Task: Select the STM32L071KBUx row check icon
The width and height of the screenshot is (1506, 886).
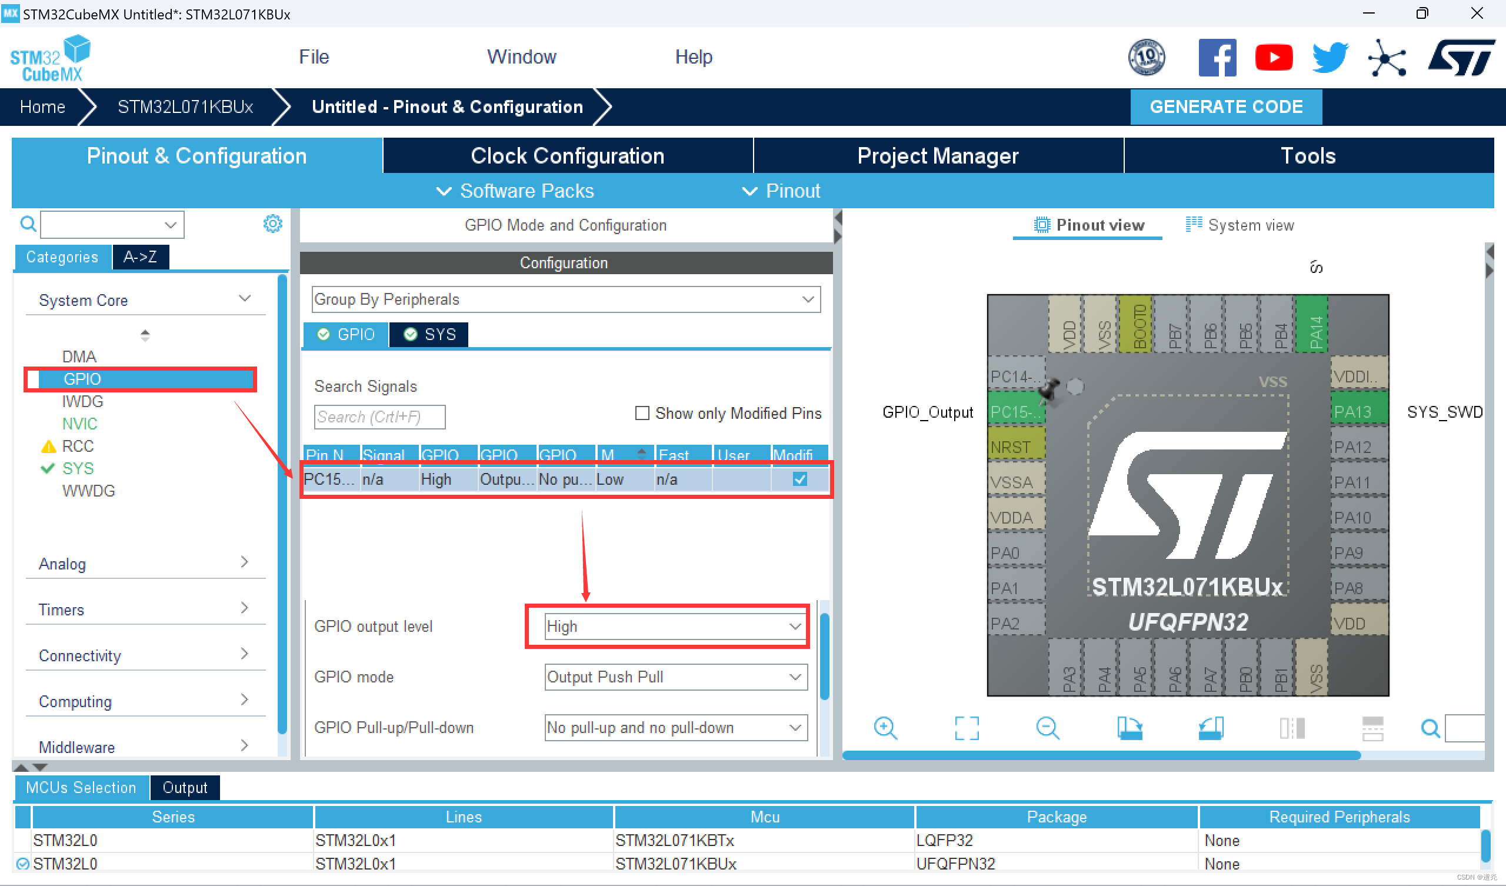Action: (23, 864)
